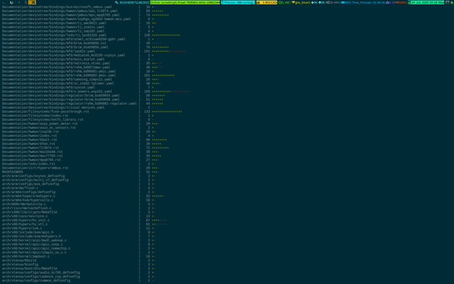The image size is (454, 284).
Task: Click the hwmon/ti,ina2xx.yaml line
Action: [x=53, y=27]
